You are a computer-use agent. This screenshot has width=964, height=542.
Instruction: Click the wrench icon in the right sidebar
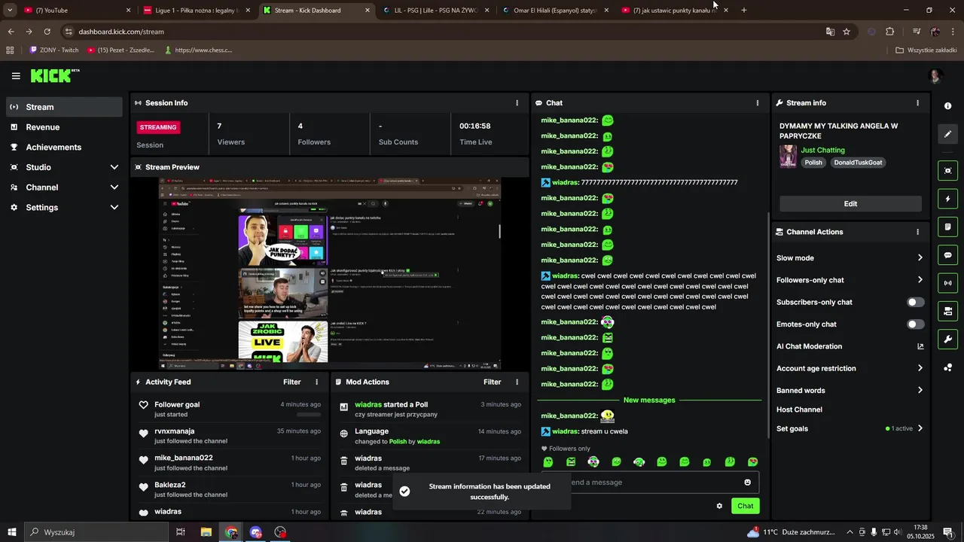pos(948,340)
